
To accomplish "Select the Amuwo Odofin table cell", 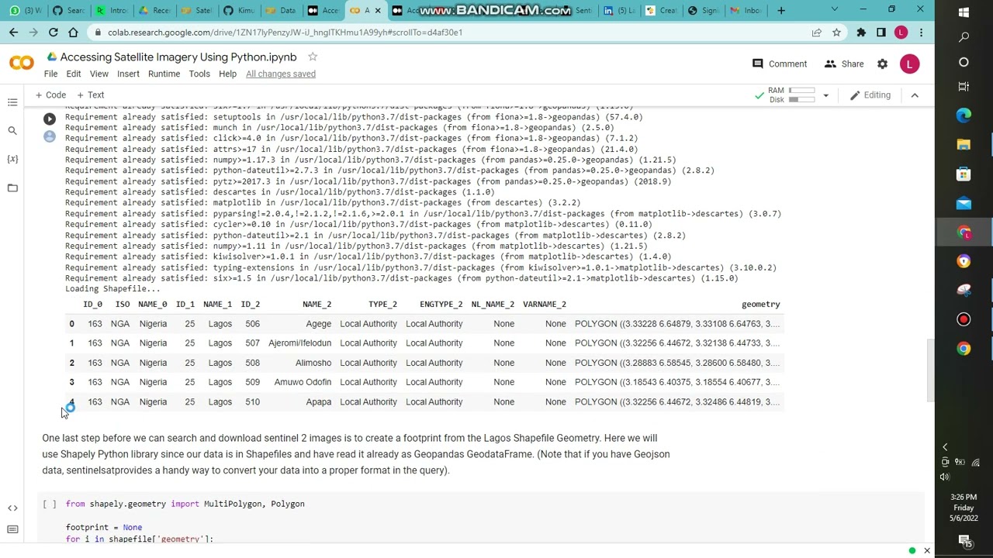I will (x=303, y=382).
